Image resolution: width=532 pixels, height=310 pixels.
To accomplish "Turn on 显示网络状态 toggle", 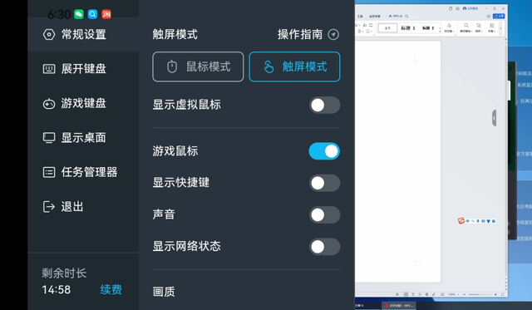I will 324,247.
